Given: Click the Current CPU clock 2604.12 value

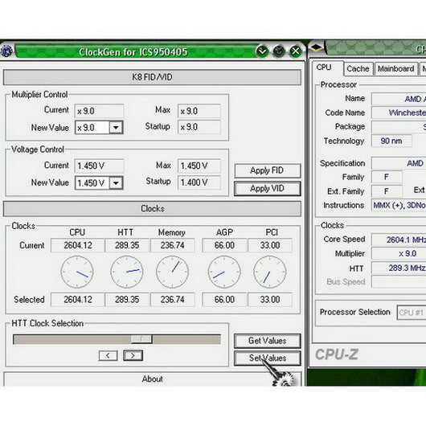Looking at the screenshot, I should point(78,245).
